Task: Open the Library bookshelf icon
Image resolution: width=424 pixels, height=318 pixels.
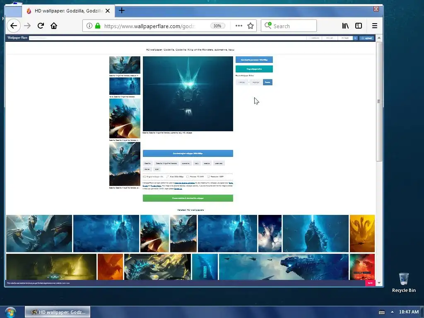Action: click(345, 26)
